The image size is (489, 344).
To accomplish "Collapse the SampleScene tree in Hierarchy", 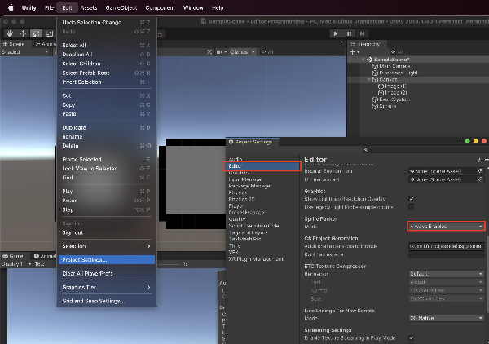I will point(363,60).
